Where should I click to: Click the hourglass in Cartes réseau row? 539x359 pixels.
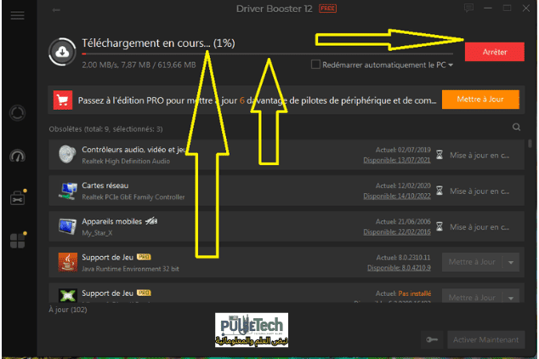pos(440,191)
